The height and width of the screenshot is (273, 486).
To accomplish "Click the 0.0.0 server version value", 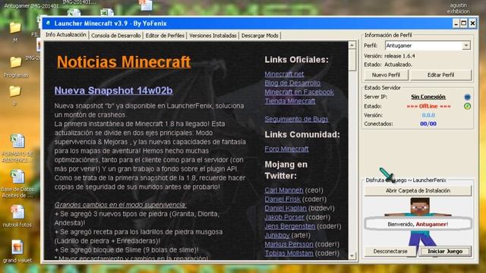I will point(428,115).
